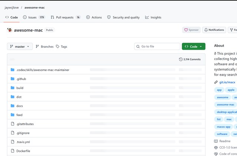Click the dist folder icon
The height and width of the screenshot is (156, 237).
(13, 97)
